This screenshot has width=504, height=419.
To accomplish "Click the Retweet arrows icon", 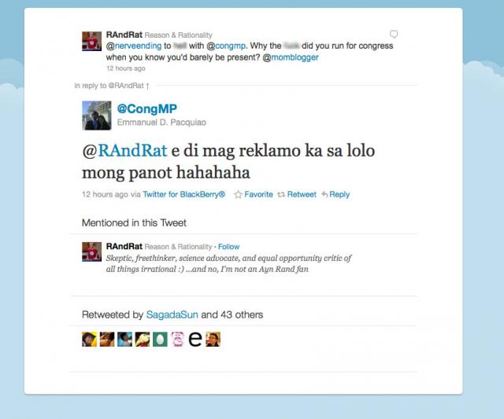I will [x=281, y=194].
